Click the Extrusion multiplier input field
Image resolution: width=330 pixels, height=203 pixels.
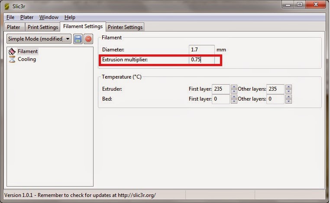[202, 60]
